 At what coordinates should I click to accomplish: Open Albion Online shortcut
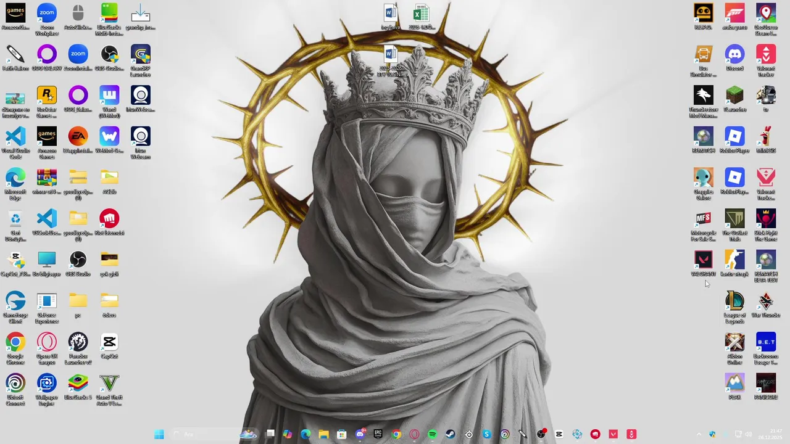[x=734, y=348]
